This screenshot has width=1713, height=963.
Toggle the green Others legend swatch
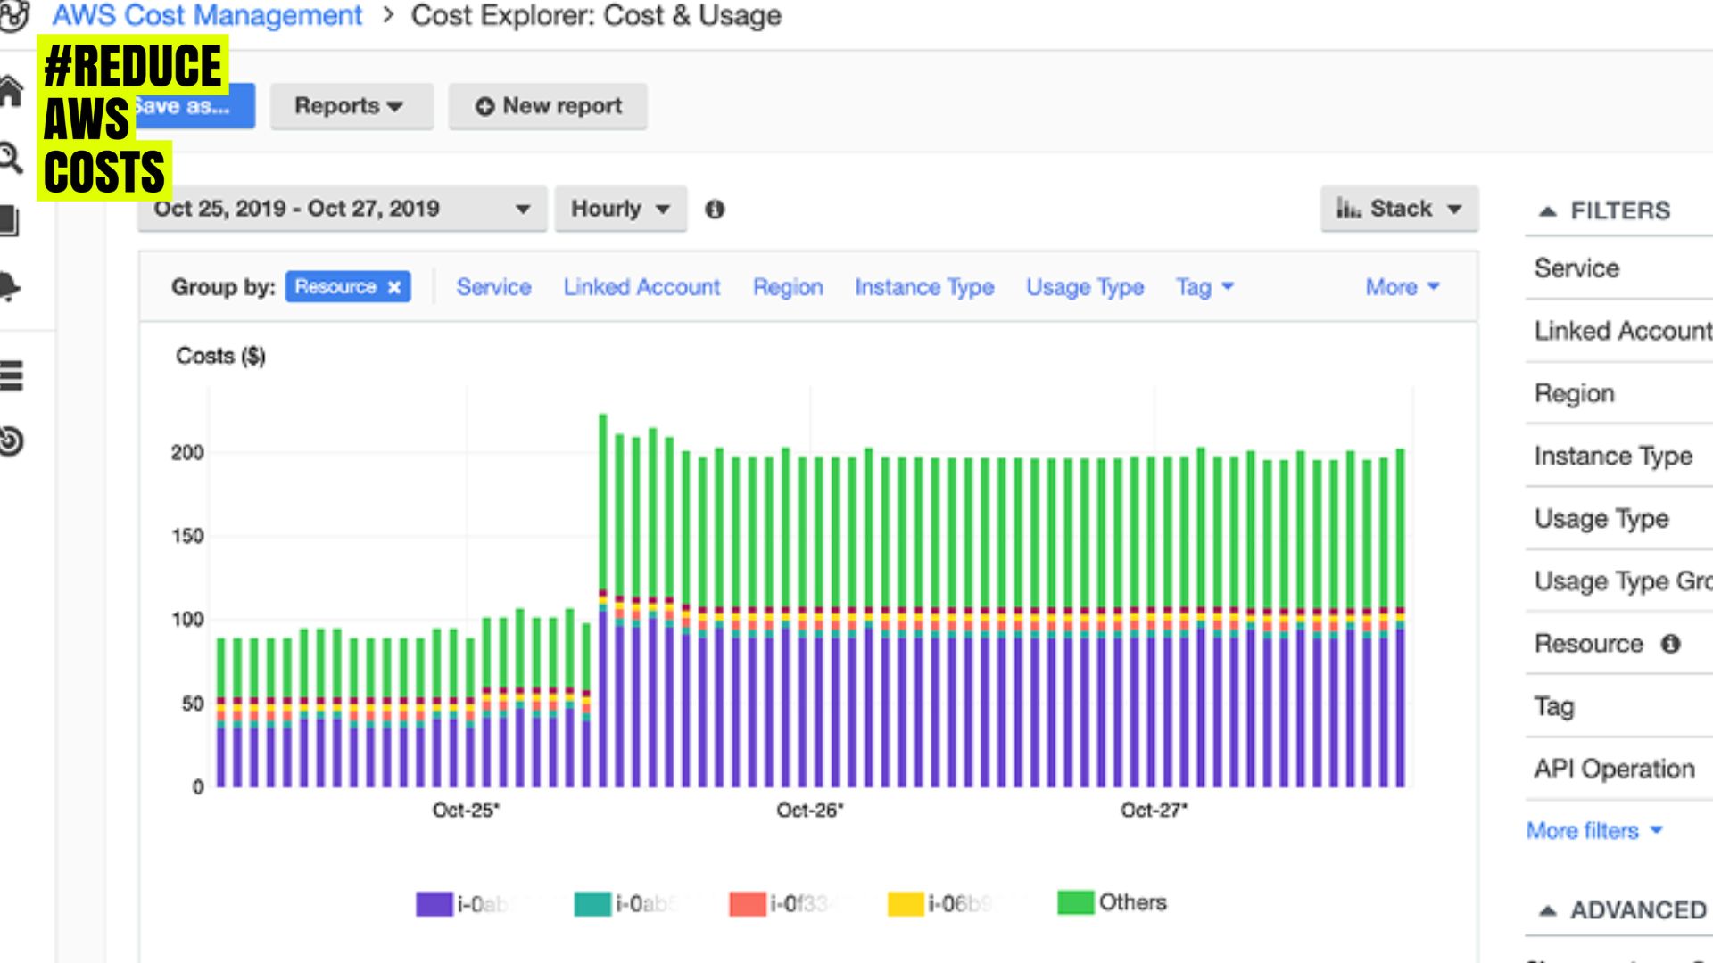tap(1075, 902)
